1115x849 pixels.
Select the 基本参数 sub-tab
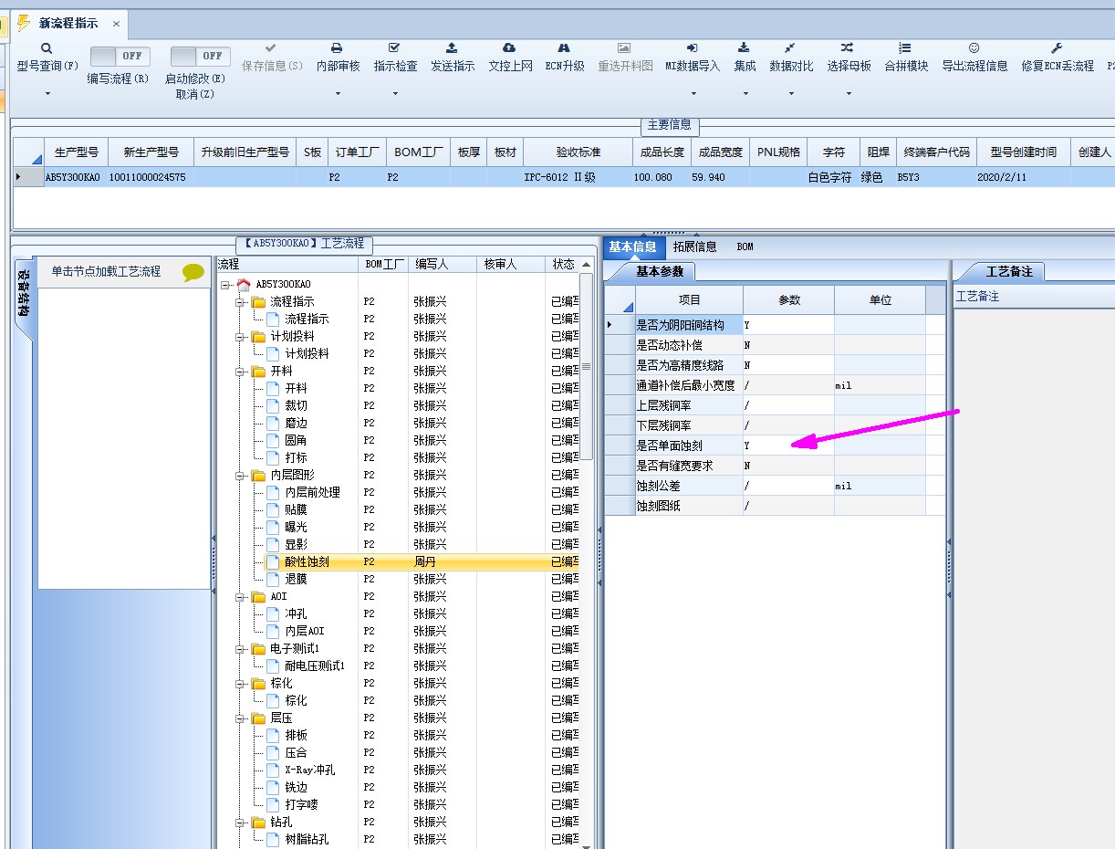pos(660,271)
